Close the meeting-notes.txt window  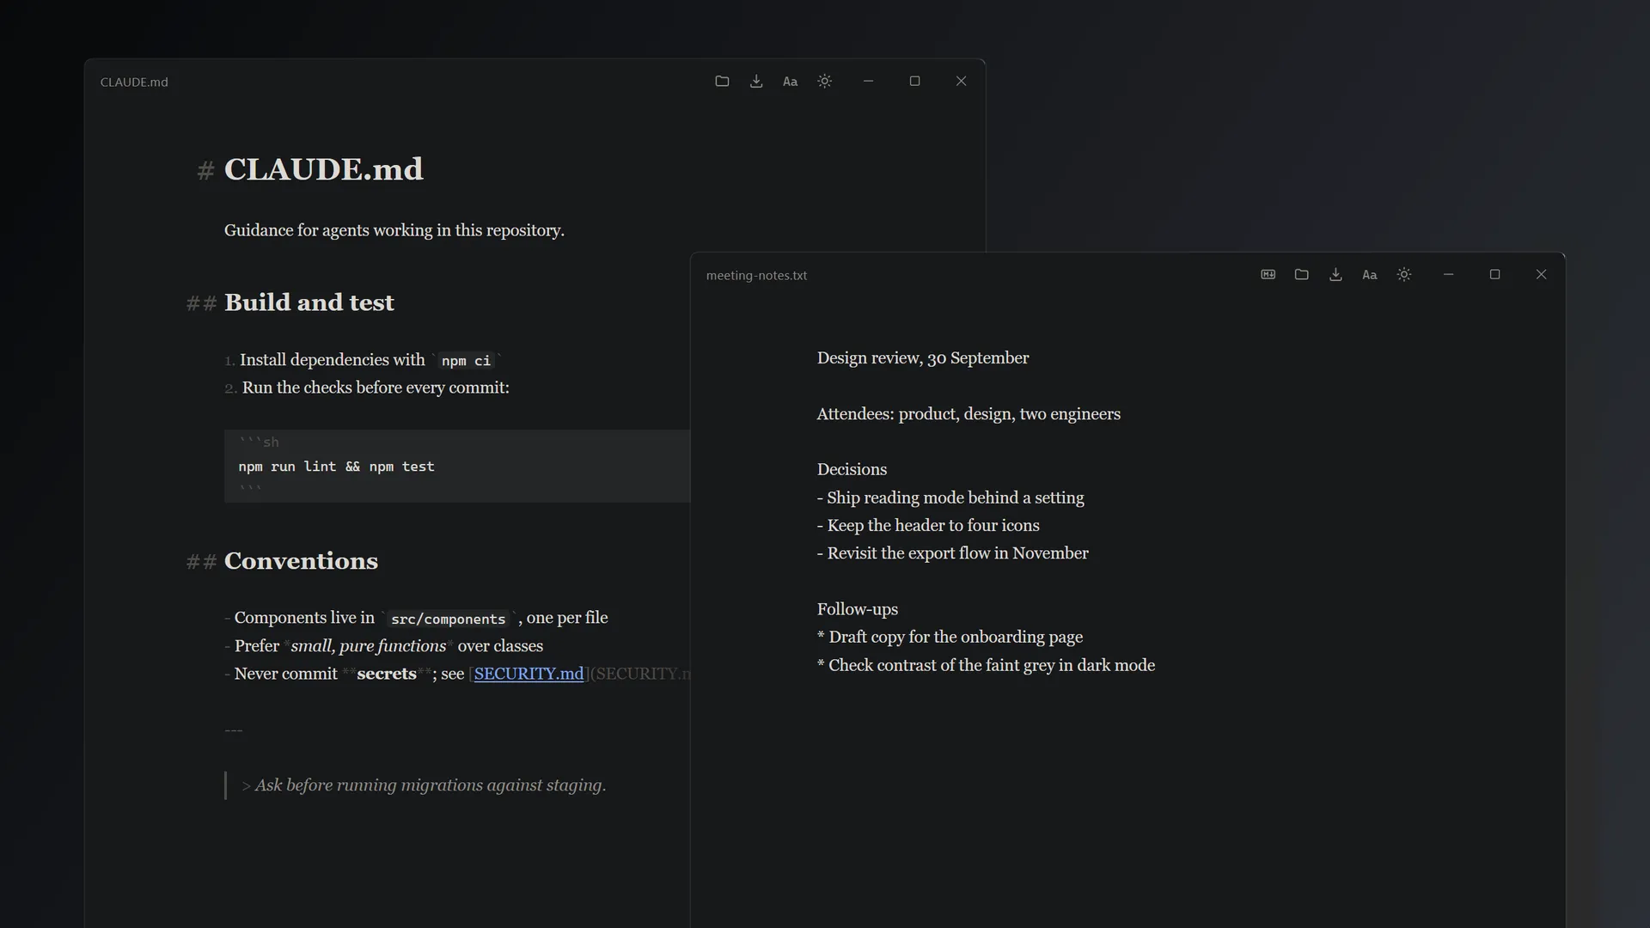(1542, 275)
